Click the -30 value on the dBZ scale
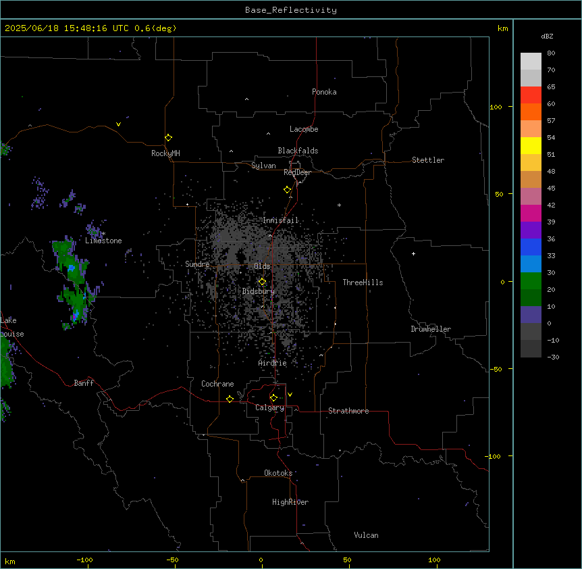 pyautogui.click(x=554, y=357)
